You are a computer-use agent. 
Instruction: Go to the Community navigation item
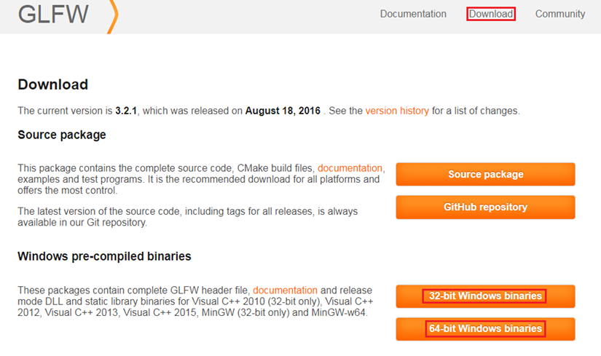[x=560, y=14]
